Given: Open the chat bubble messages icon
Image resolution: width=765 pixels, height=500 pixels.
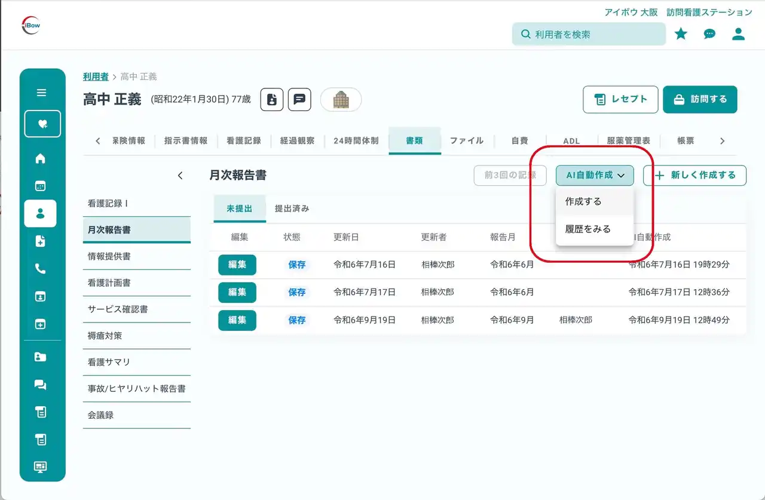Looking at the screenshot, I should [709, 34].
